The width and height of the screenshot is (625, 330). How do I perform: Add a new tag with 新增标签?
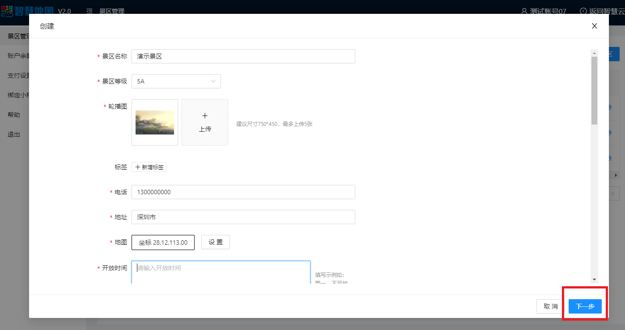[149, 167]
